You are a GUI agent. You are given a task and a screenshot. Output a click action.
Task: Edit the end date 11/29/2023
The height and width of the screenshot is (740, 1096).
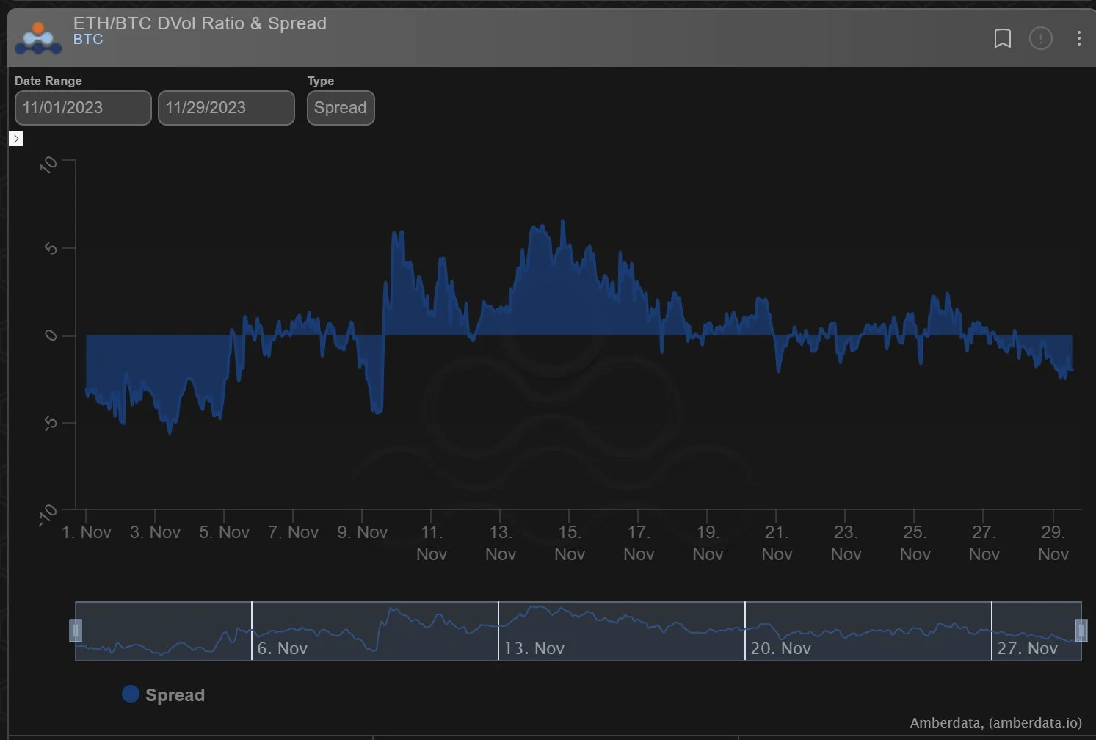[x=226, y=108]
